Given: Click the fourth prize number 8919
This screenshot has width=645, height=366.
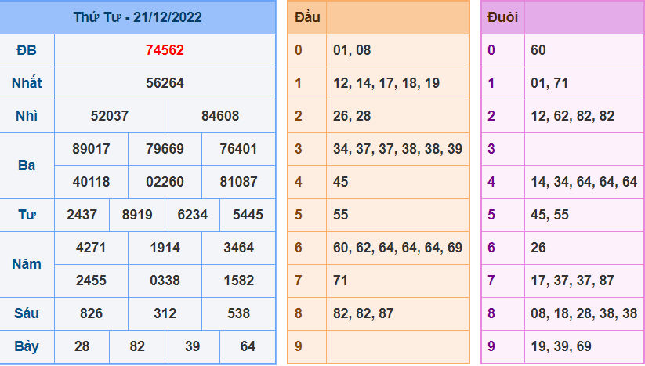Looking at the screenshot, I should (137, 215).
